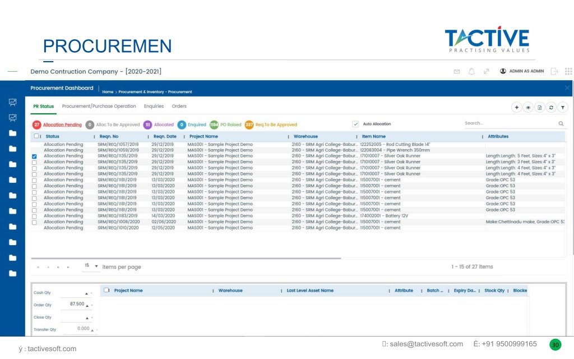Go to the last page pager arrow
This screenshot has width=574, height=359.
click(x=68, y=268)
